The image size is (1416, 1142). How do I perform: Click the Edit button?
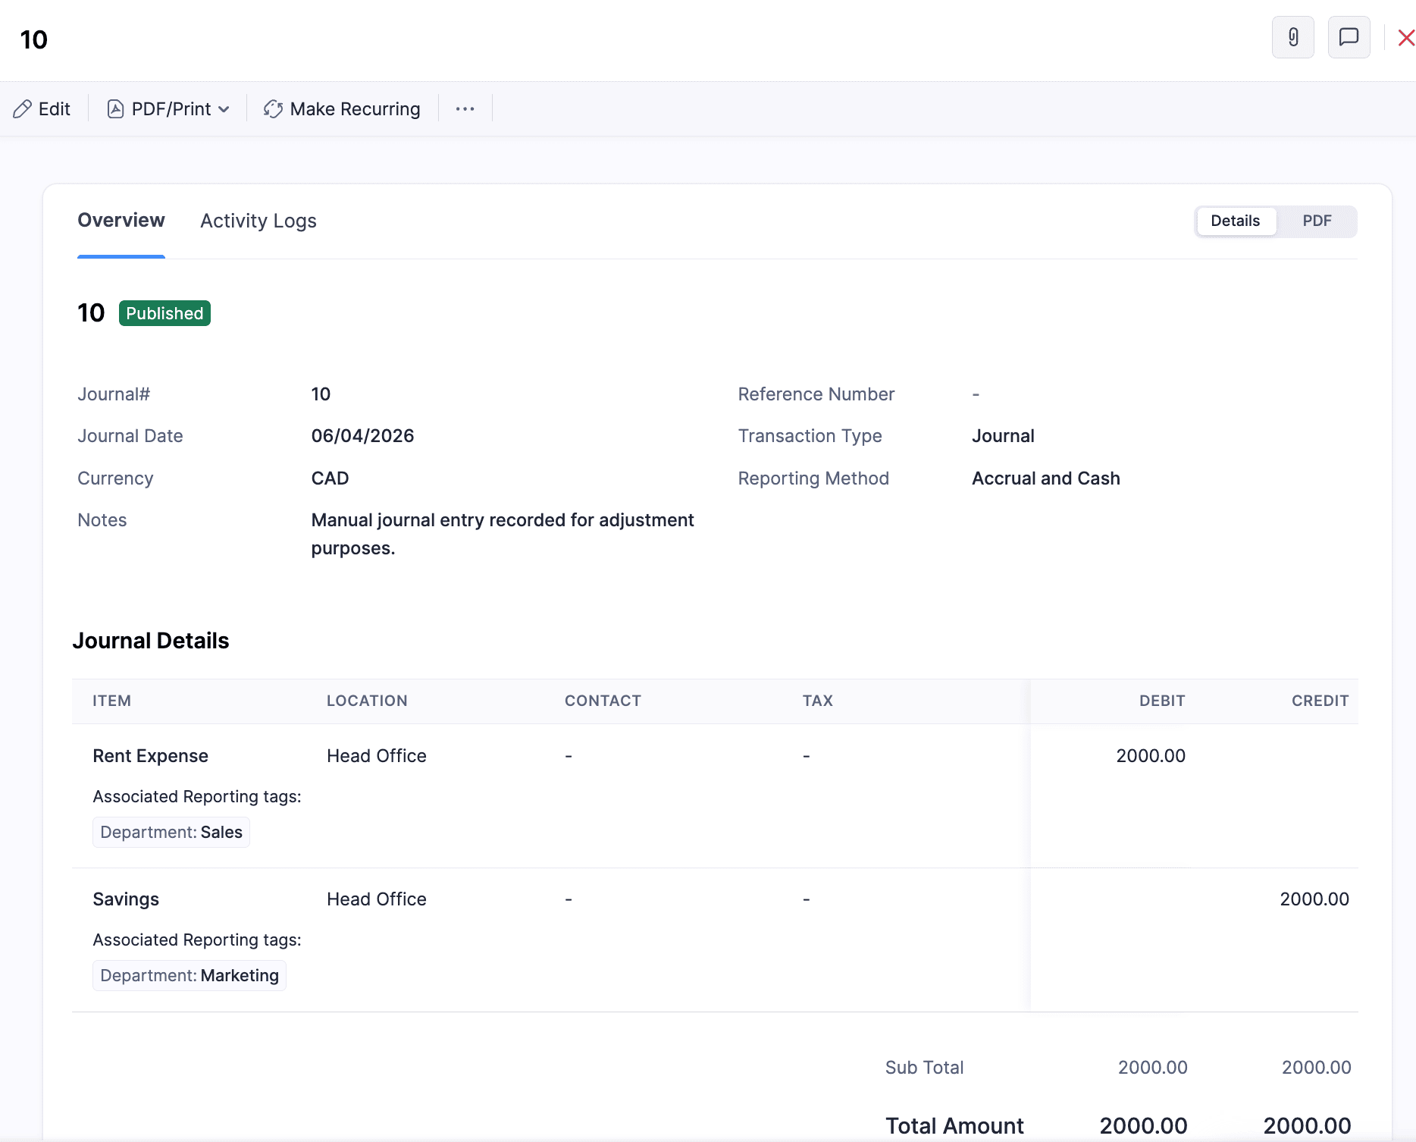click(42, 108)
